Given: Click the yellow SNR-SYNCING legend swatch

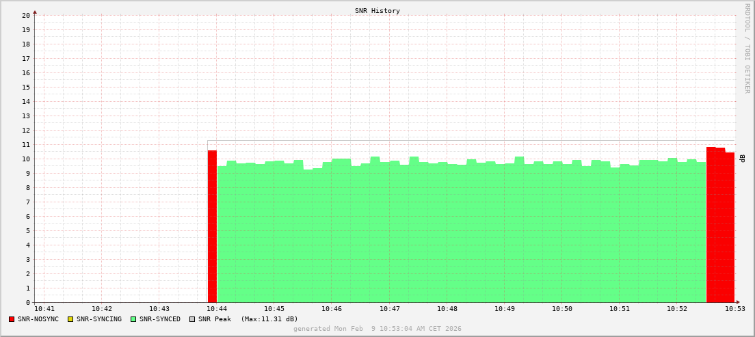Looking at the screenshot, I should (x=70, y=319).
